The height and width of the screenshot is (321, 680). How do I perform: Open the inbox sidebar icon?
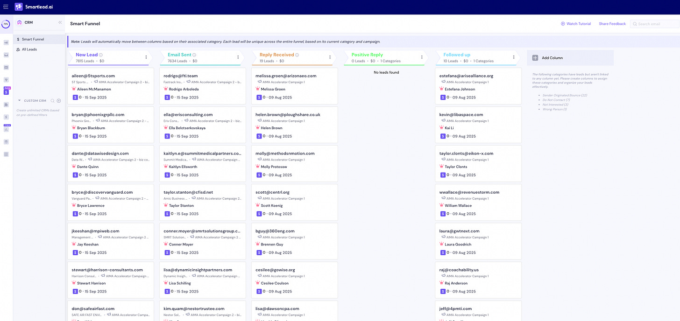click(x=6, y=55)
